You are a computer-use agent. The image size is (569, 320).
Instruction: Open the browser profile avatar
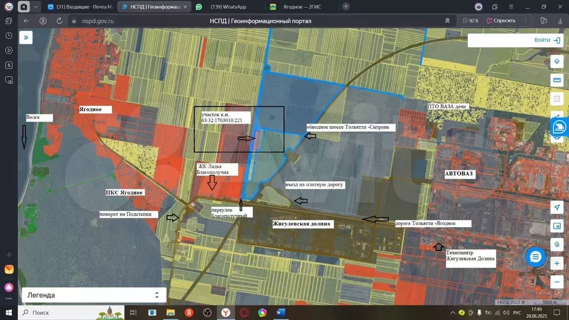(478, 7)
